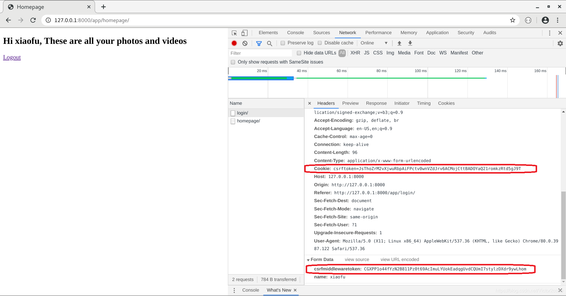The height and width of the screenshot is (296, 566).
Task: Activate the DevTools inspect element picker
Action: [x=234, y=33]
